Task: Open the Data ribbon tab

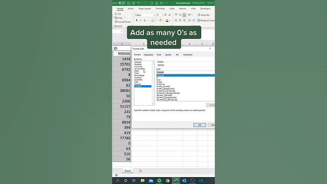Action: pos(172,9)
